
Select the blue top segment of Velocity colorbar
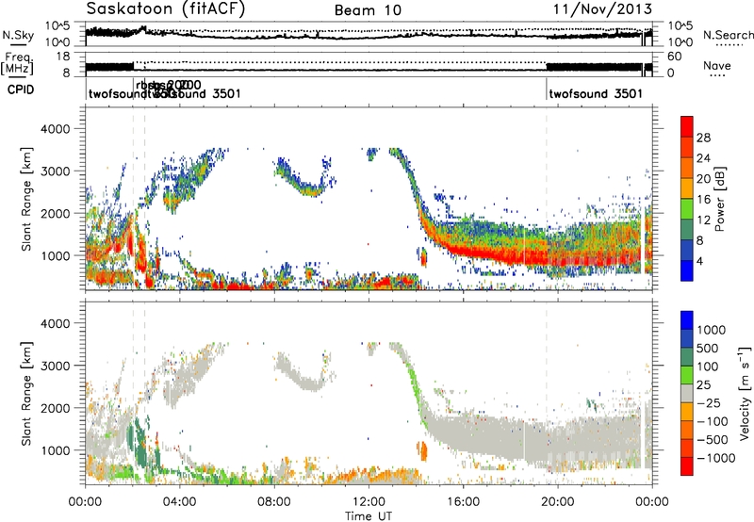coord(687,320)
